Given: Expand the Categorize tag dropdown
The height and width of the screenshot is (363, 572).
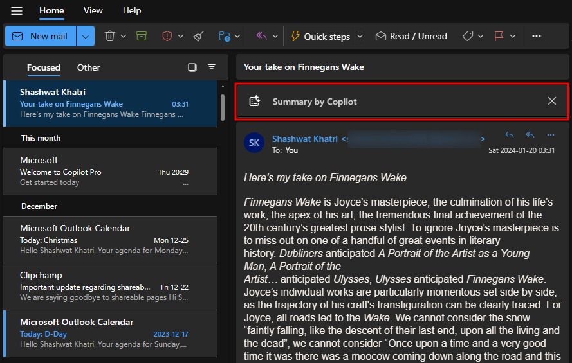Looking at the screenshot, I should 481,36.
